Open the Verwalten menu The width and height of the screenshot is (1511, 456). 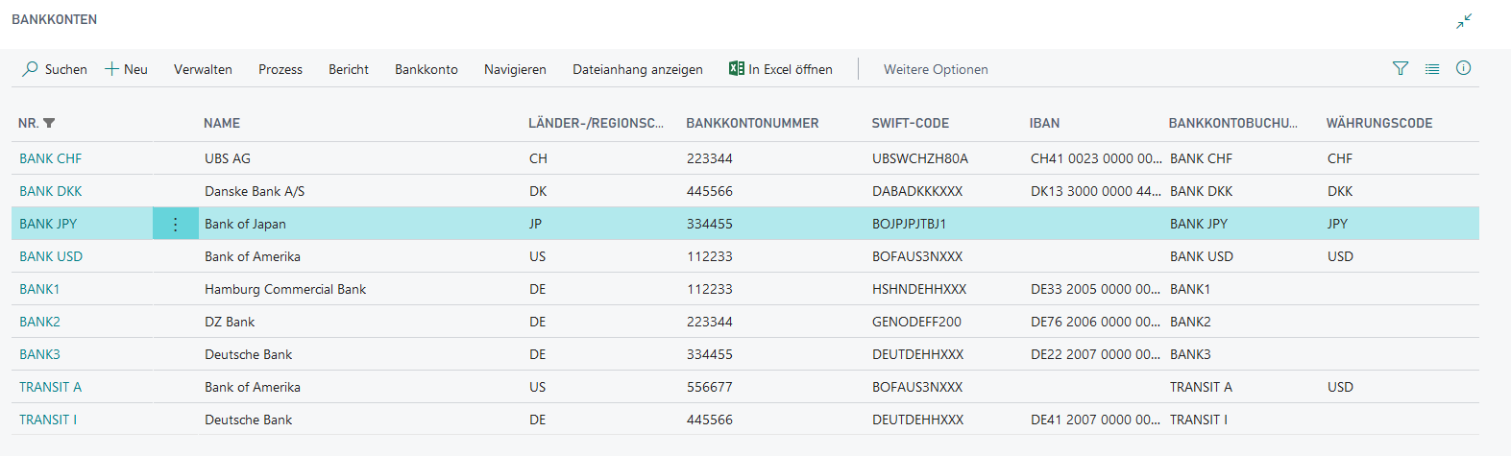(203, 69)
